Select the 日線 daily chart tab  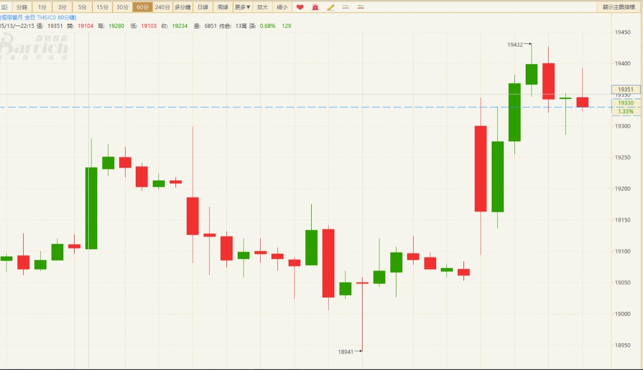203,7
